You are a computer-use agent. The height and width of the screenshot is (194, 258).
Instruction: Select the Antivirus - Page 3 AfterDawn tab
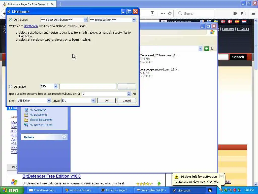pos(28,4)
